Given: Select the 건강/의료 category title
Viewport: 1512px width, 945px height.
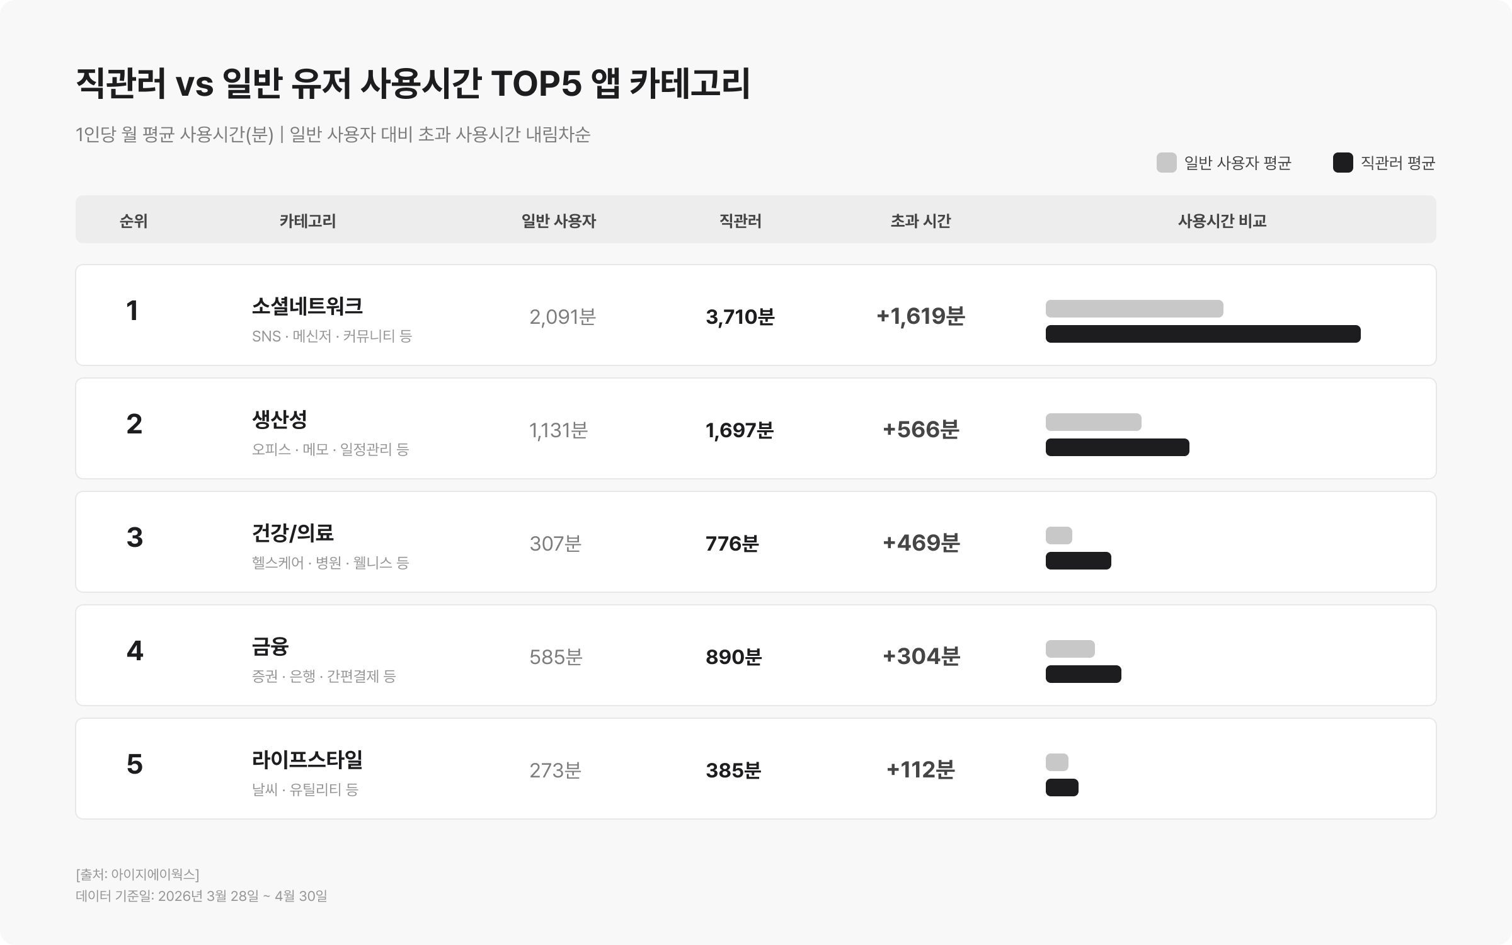Looking at the screenshot, I should (x=293, y=533).
